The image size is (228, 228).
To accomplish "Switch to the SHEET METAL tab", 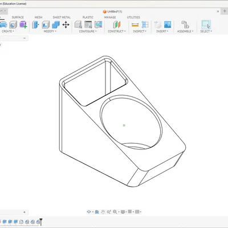I will [62, 17].
